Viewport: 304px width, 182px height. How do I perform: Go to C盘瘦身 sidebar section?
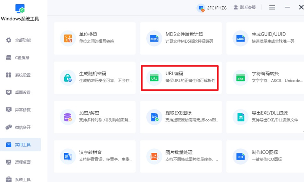(x=22, y=58)
